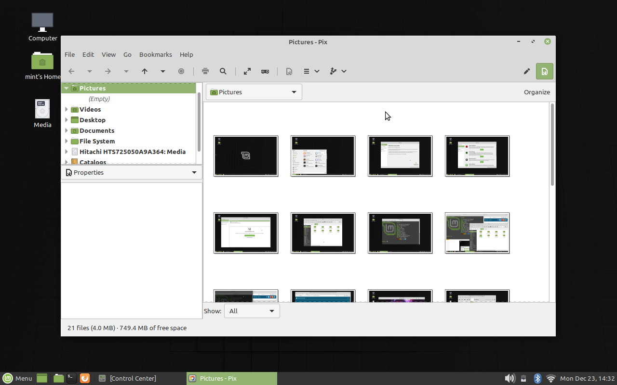Screen dimensions: 617x385
Task: Open the file tools green toolbar button
Action: (544, 71)
